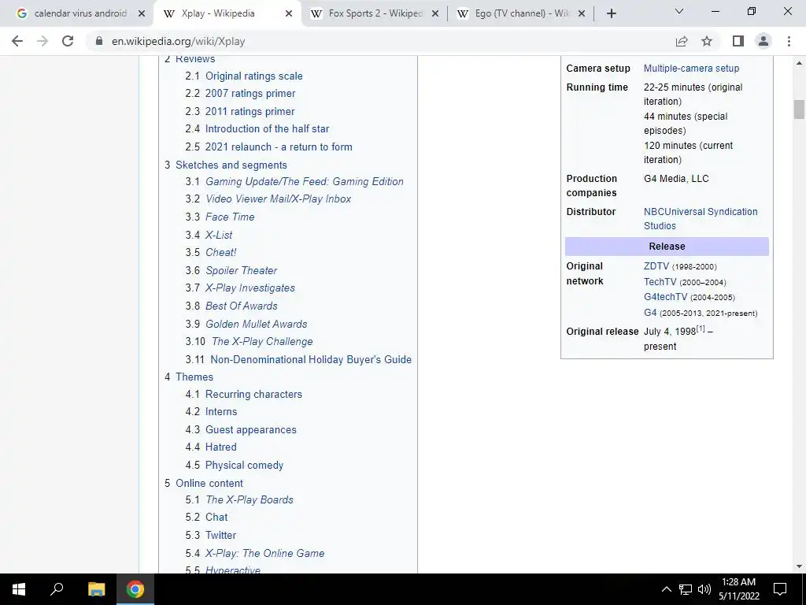
Task: Close the Ego (TV channel) tab
Action: [582, 13]
